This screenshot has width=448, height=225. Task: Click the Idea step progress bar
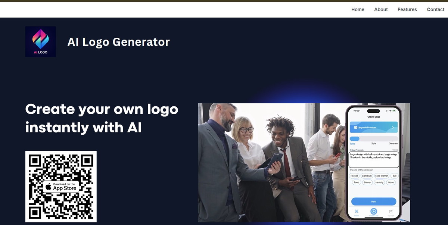(x=354, y=139)
